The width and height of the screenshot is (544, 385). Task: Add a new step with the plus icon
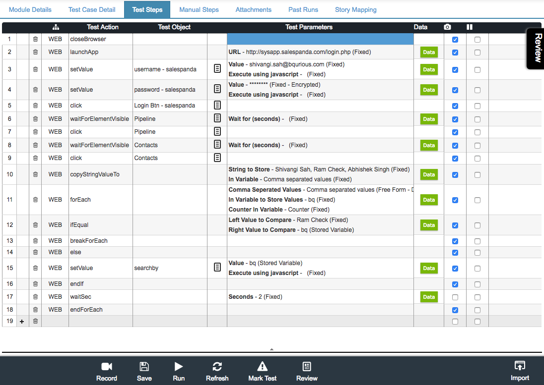[x=22, y=322]
